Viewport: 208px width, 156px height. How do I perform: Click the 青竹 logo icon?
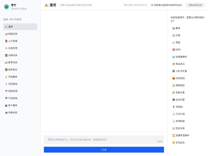click(7, 7)
